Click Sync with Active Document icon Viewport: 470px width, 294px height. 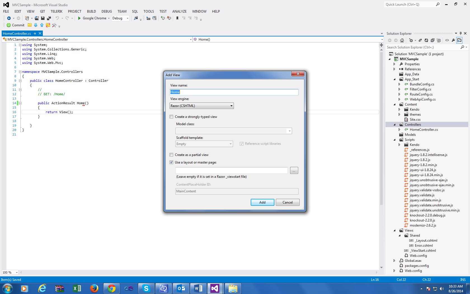click(420, 40)
